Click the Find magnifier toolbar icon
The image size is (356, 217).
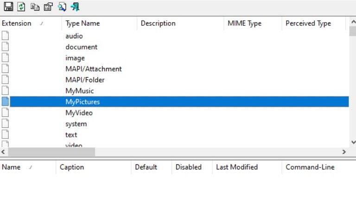[x=62, y=7]
